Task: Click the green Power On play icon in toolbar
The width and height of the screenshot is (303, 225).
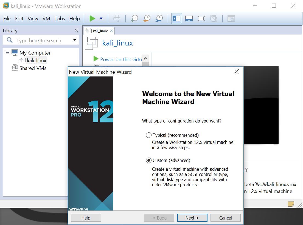Action: coord(92,19)
